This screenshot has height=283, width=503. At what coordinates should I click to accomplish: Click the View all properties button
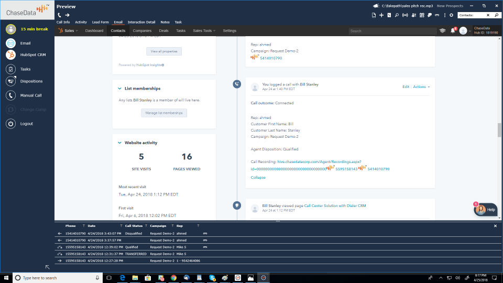click(x=164, y=51)
